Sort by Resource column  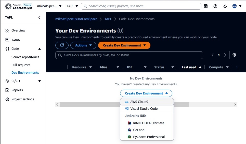(x=82, y=67)
